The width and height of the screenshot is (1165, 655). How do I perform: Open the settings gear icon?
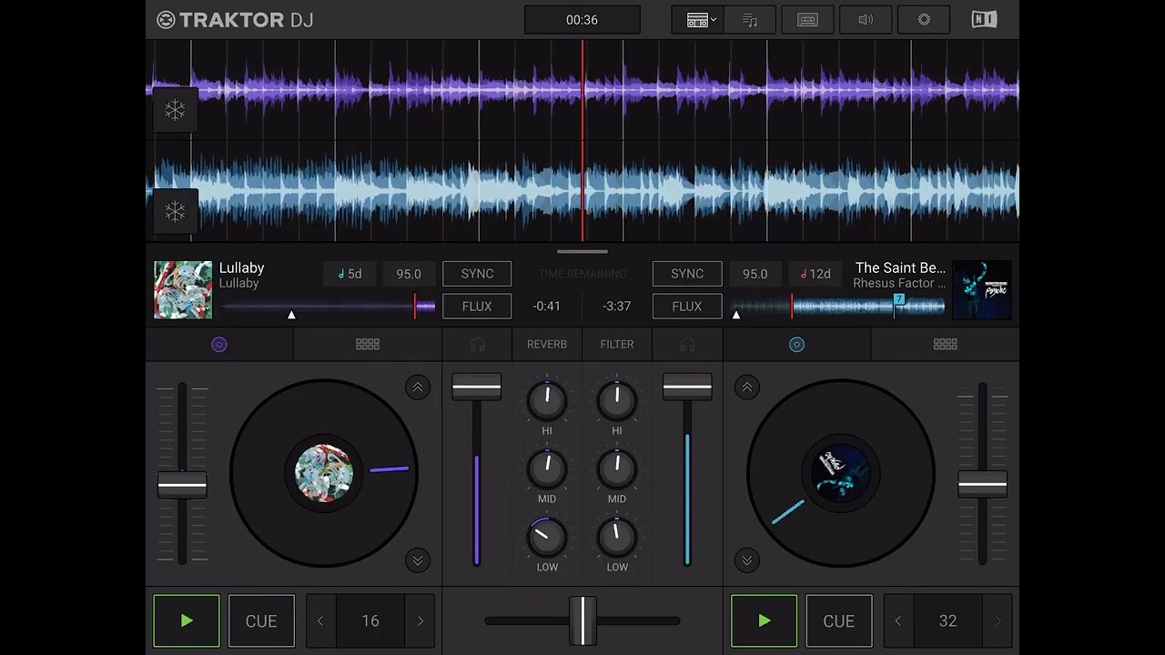[924, 20]
